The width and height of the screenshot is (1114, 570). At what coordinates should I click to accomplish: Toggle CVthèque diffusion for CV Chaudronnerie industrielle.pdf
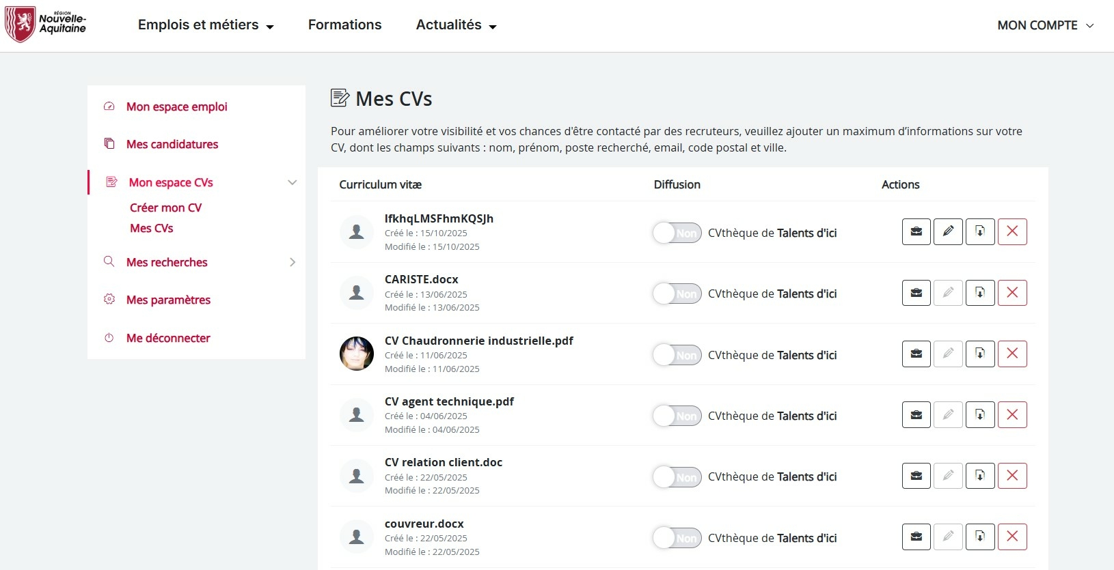677,355
